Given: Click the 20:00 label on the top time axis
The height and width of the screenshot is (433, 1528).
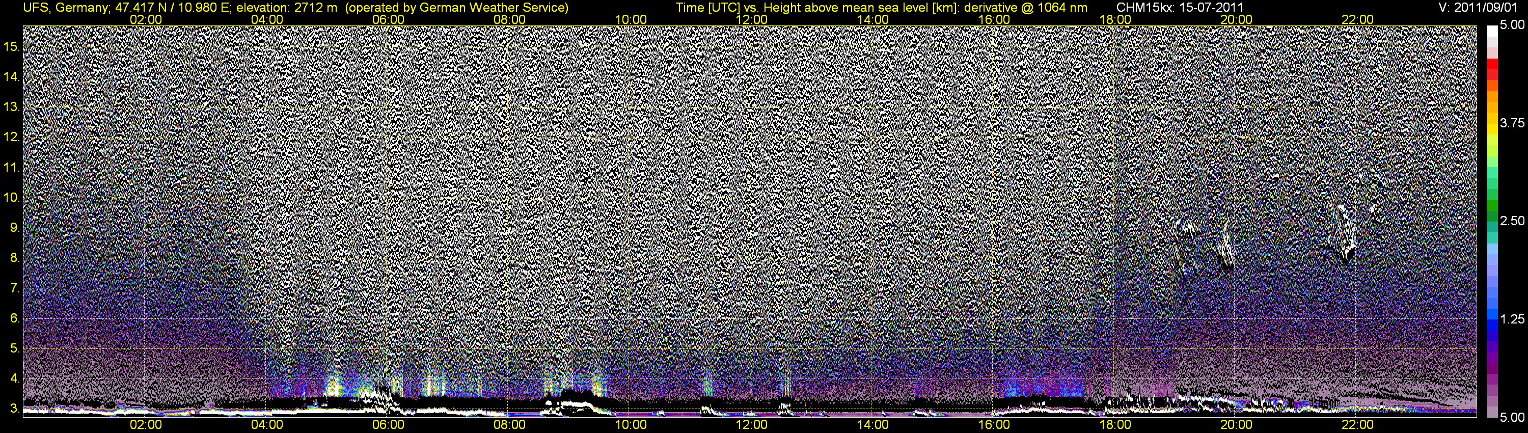Looking at the screenshot, I should 1236,19.
